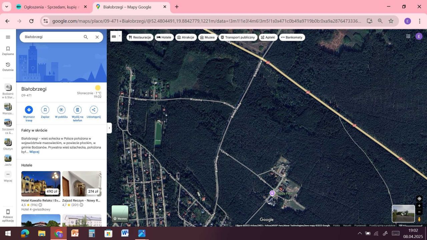Screen dimensions: 427x240
Task: Send to phone via Wyślij na telefon
Action: [x=77, y=110]
